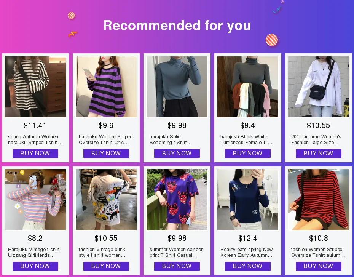The width and height of the screenshot is (354, 277).
Task: Open '2019 autumn Women's Fashion Large Size' link
Action: tap(316, 139)
